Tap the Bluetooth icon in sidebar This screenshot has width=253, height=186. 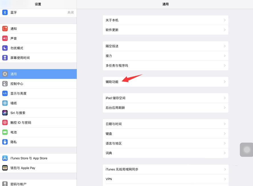[5, 13]
